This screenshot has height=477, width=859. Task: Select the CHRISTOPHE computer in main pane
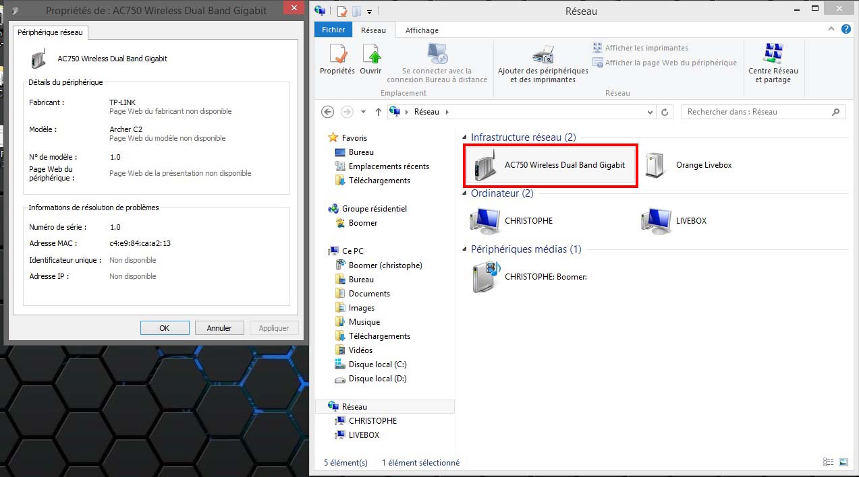click(x=511, y=221)
